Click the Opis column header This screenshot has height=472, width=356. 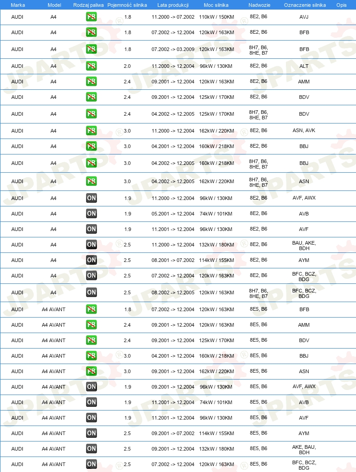[341, 5]
